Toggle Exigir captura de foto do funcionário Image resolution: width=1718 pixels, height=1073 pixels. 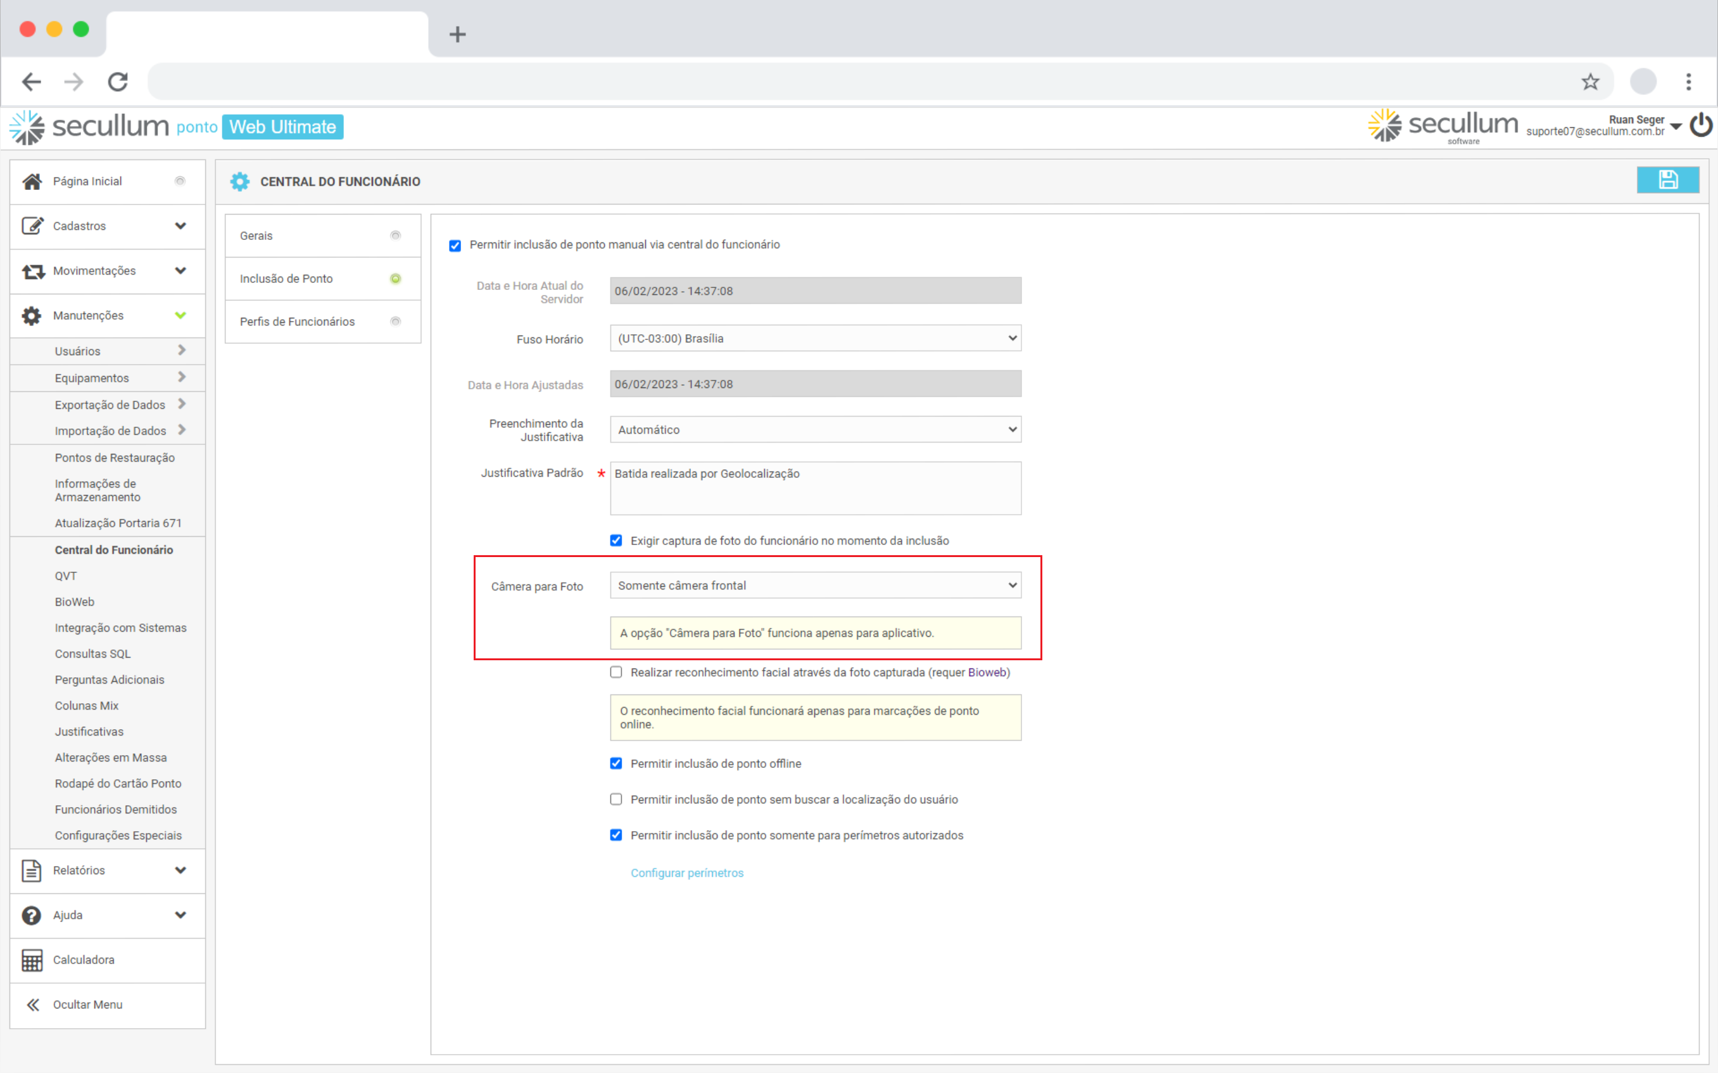(x=616, y=541)
